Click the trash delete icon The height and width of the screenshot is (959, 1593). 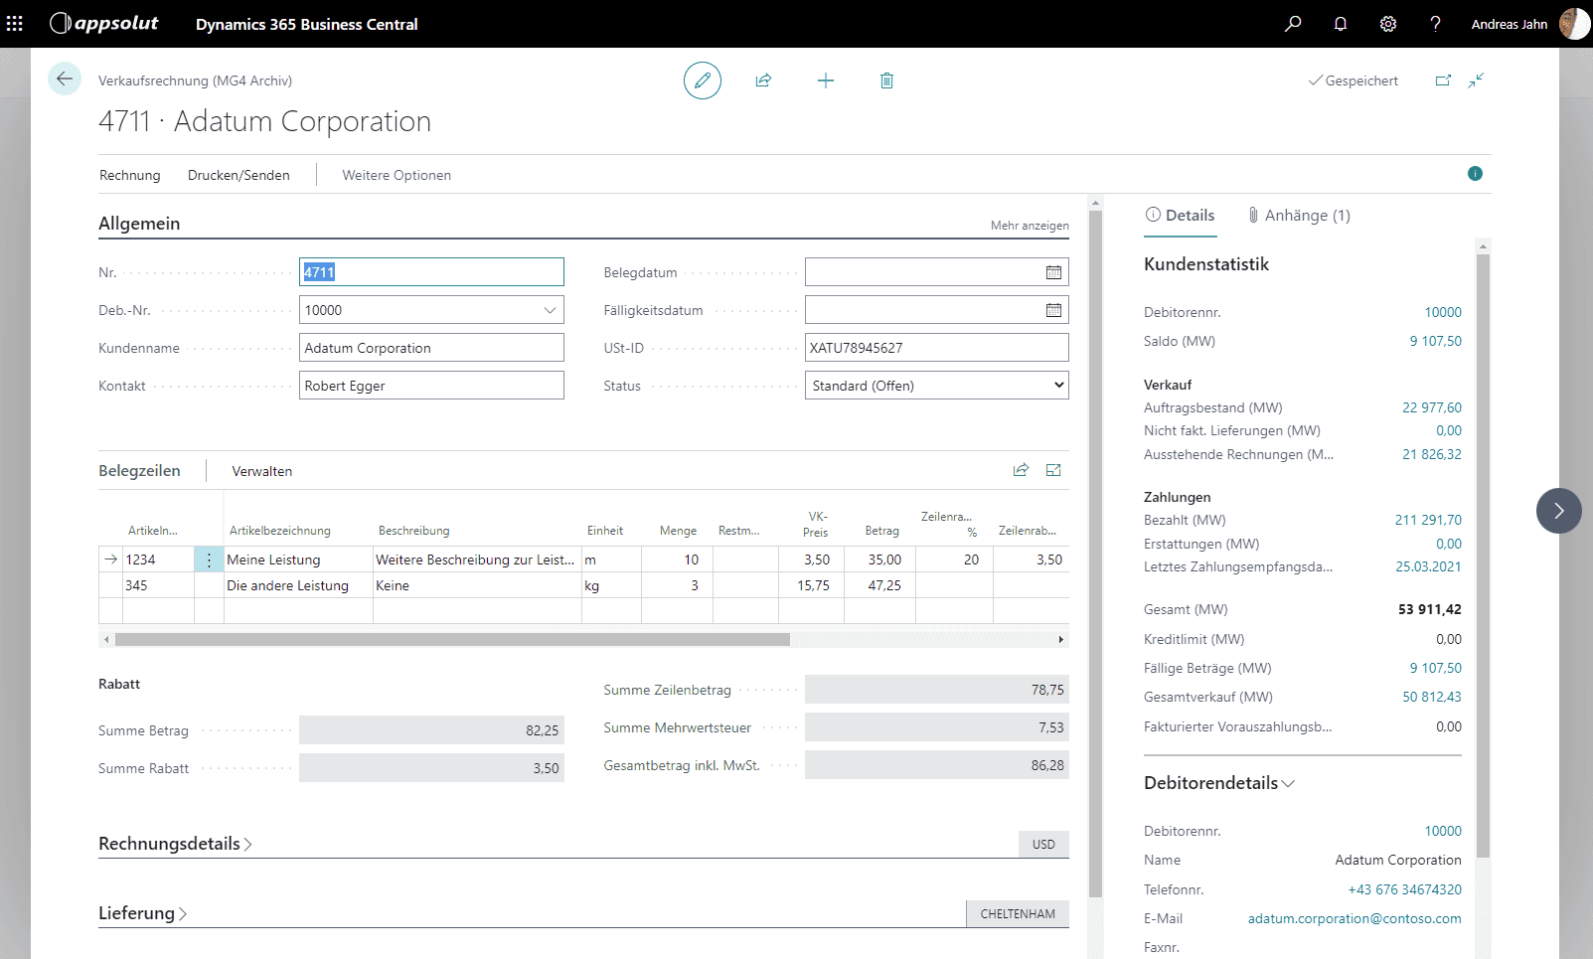click(x=886, y=80)
